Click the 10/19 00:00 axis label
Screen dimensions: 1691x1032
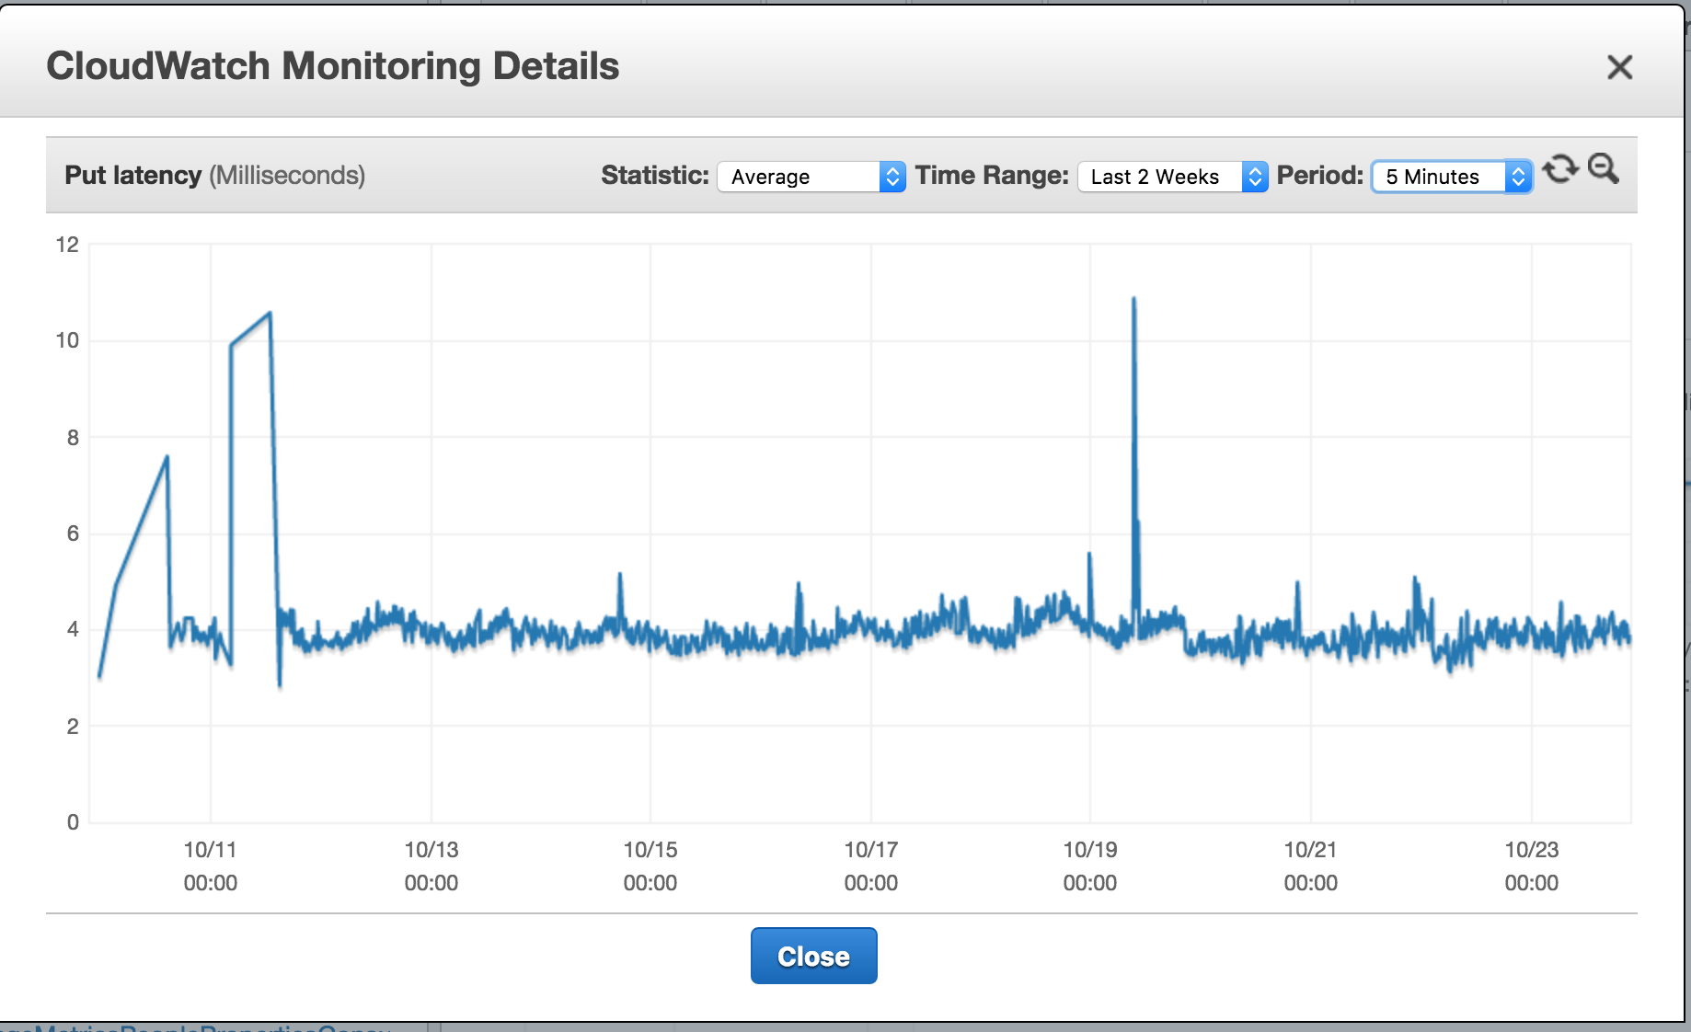pos(1090,866)
